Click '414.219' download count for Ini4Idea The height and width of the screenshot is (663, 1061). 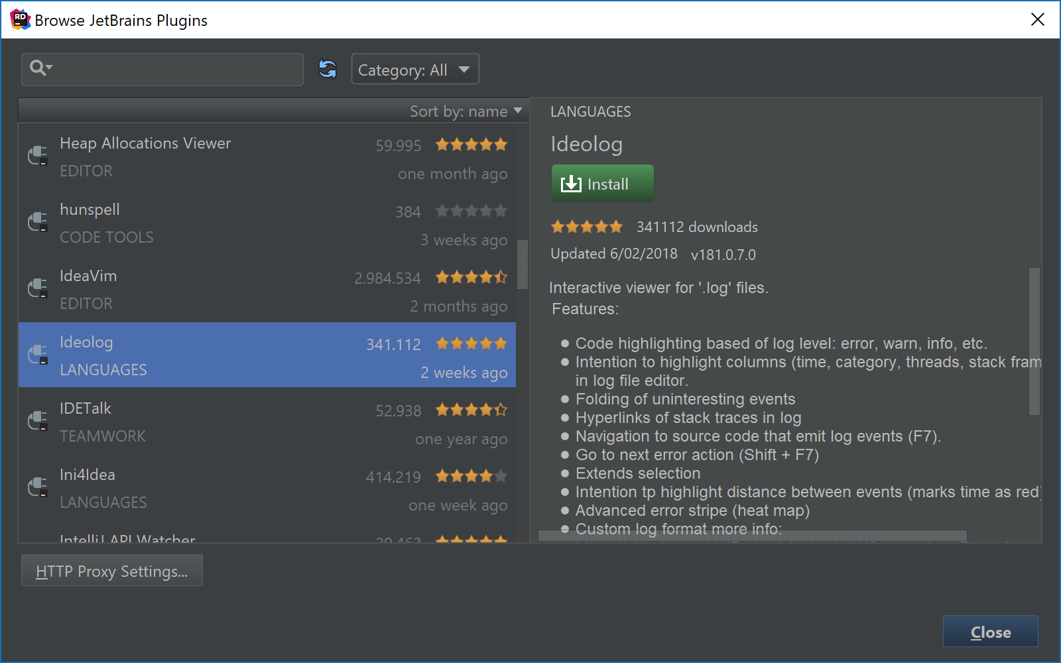tap(393, 477)
